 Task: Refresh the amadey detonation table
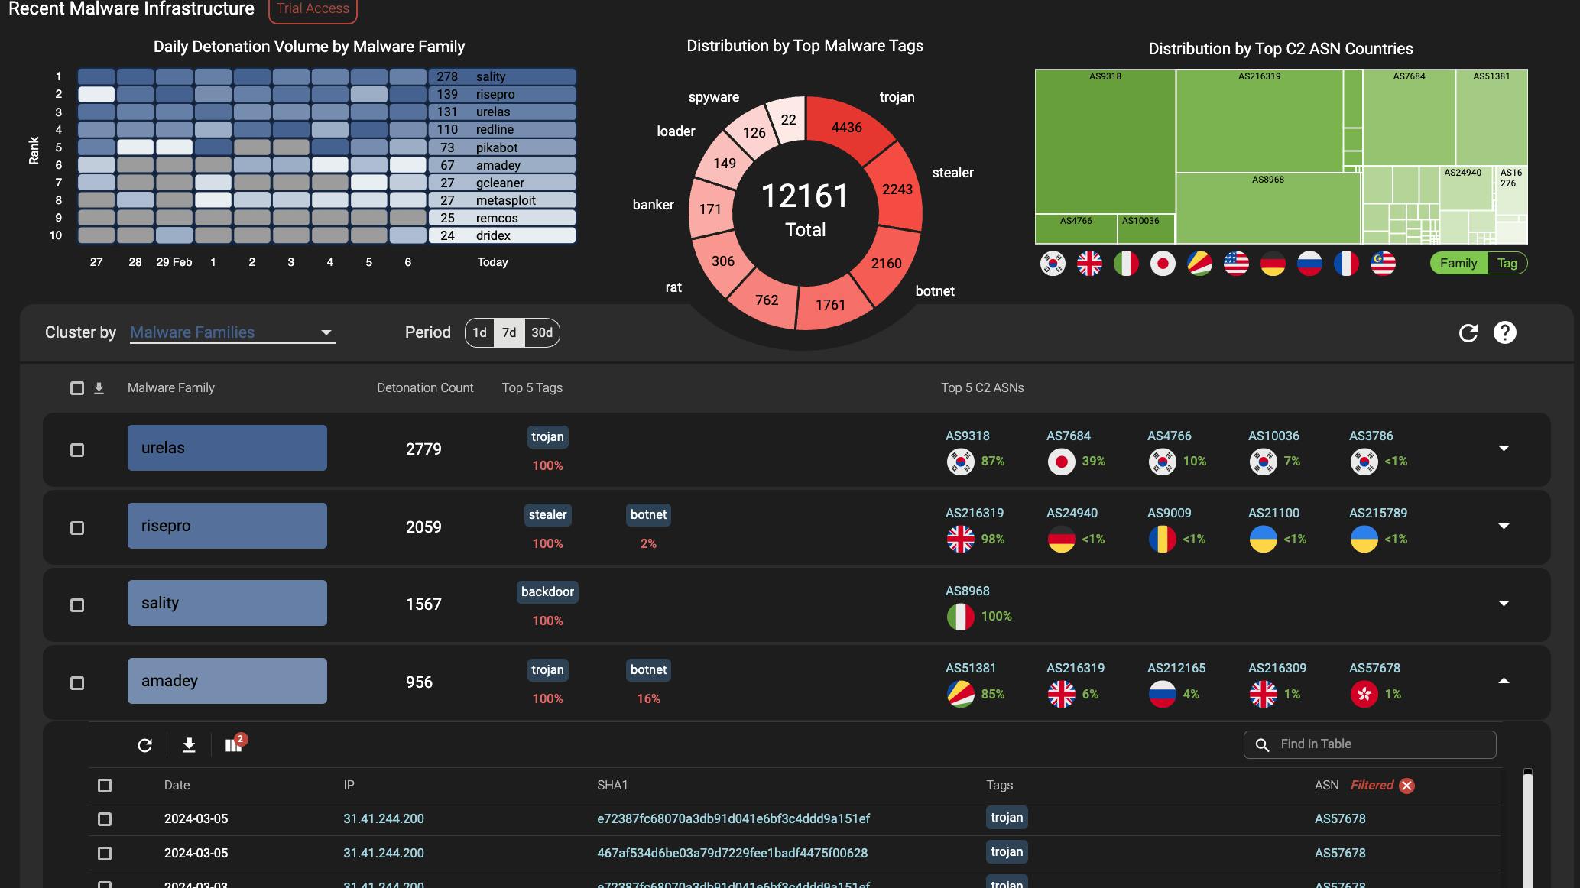click(x=144, y=744)
